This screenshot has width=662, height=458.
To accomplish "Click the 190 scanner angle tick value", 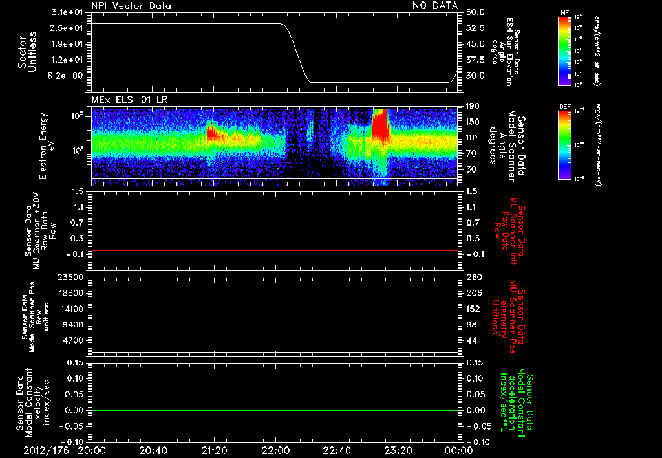I will pos(474,105).
